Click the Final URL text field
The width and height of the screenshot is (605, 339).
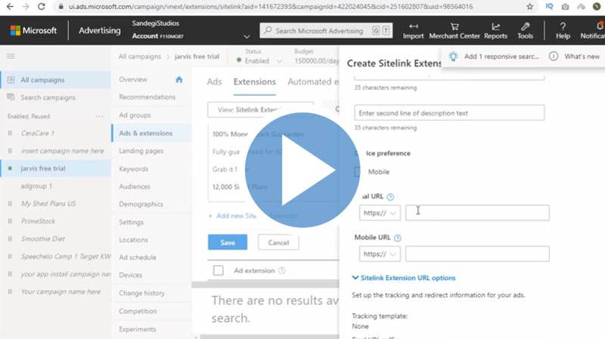click(477, 213)
